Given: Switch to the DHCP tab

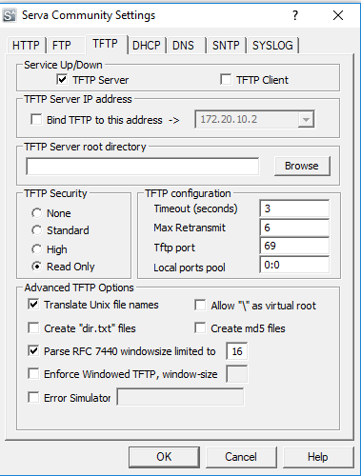Looking at the screenshot, I should click(x=147, y=46).
